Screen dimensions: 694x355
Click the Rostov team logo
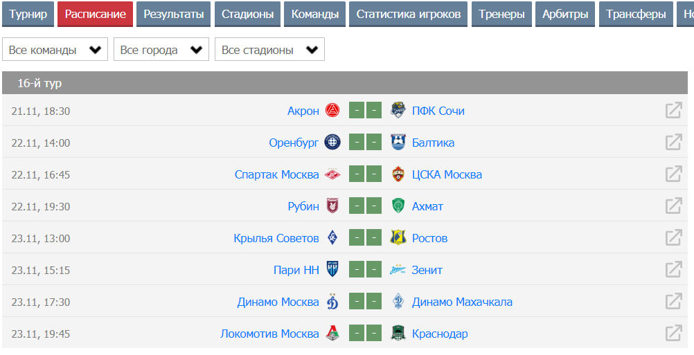tap(398, 238)
